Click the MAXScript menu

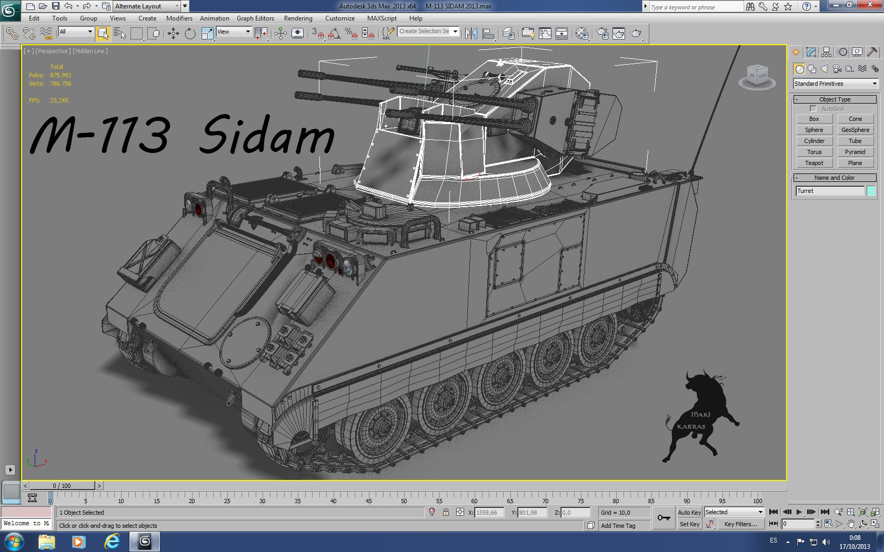(x=383, y=18)
